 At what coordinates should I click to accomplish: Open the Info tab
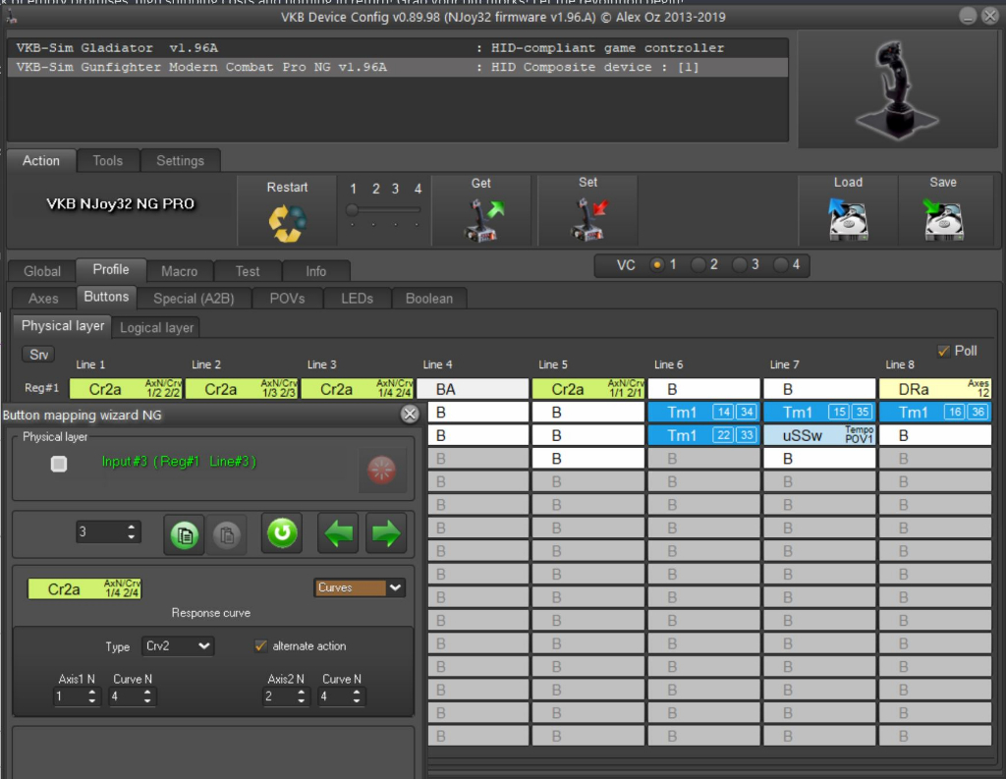click(x=315, y=271)
